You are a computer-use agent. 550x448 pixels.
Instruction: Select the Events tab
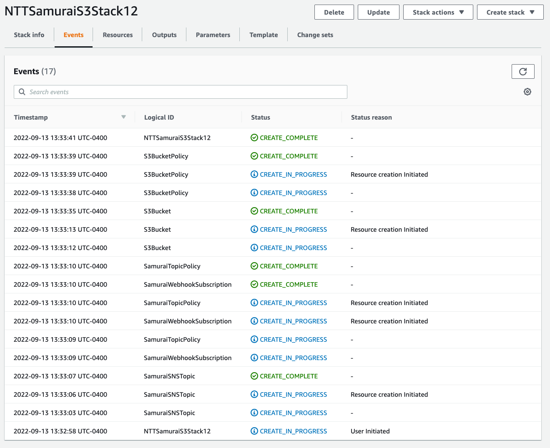coord(73,35)
